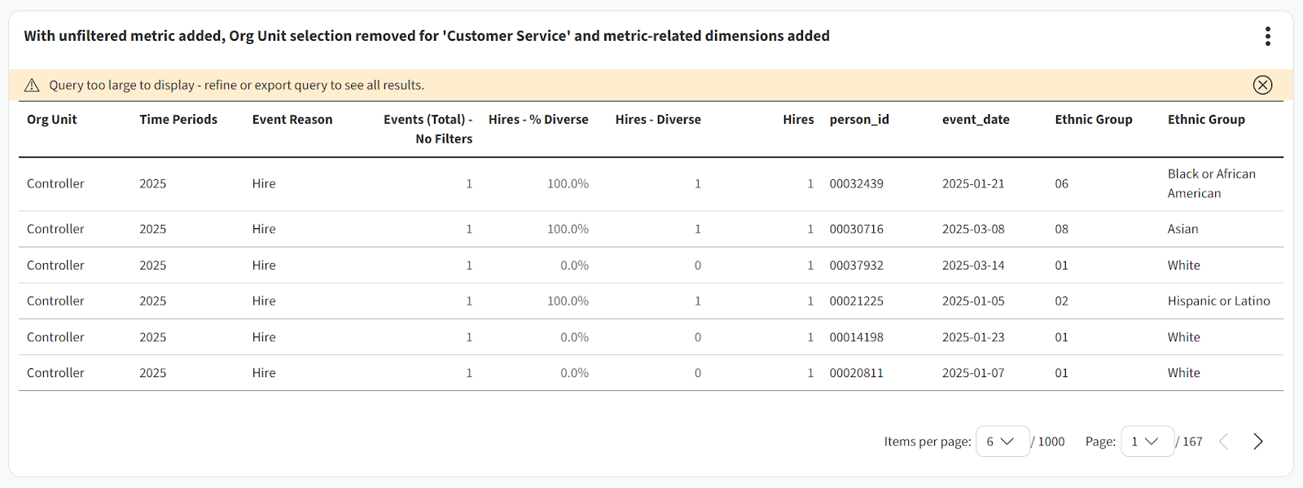Select the Hires - % Diverse column header
This screenshot has width=1303, height=488.
[538, 120]
